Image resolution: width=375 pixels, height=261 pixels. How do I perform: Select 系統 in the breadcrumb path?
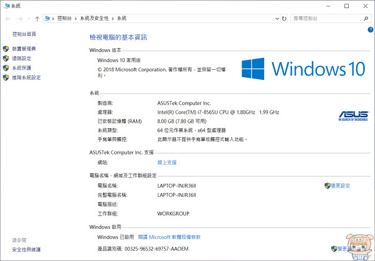[122, 18]
